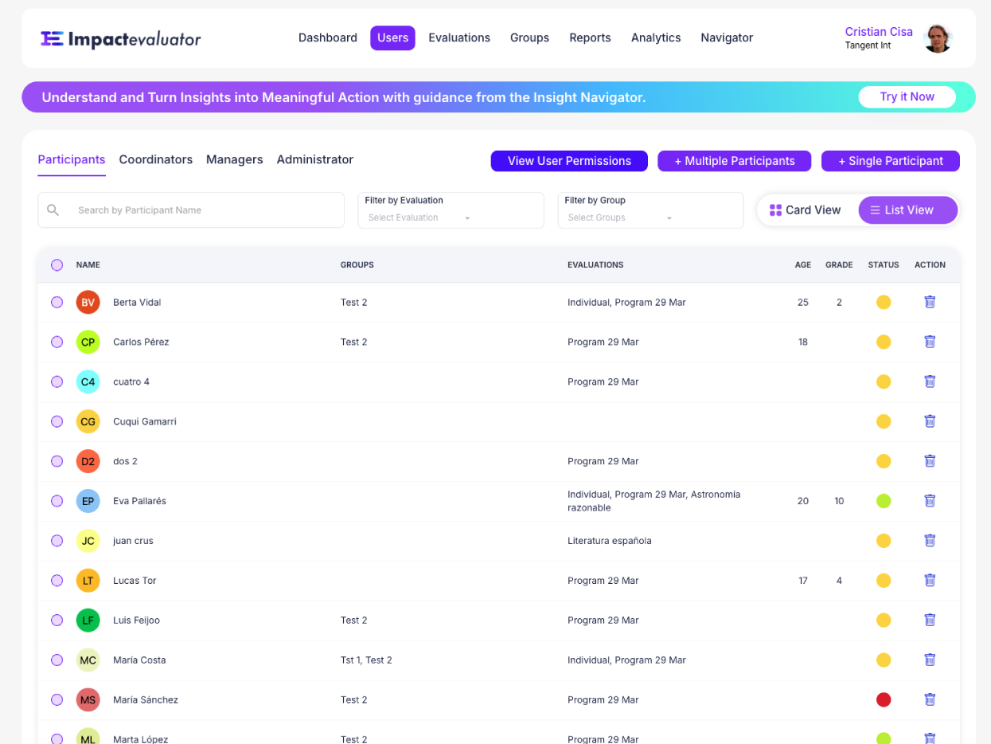Viewport: 991px width, 744px height.
Task: Expand the Filter by Group dropdown
Action: pyautogui.click(x=650, y=210)
